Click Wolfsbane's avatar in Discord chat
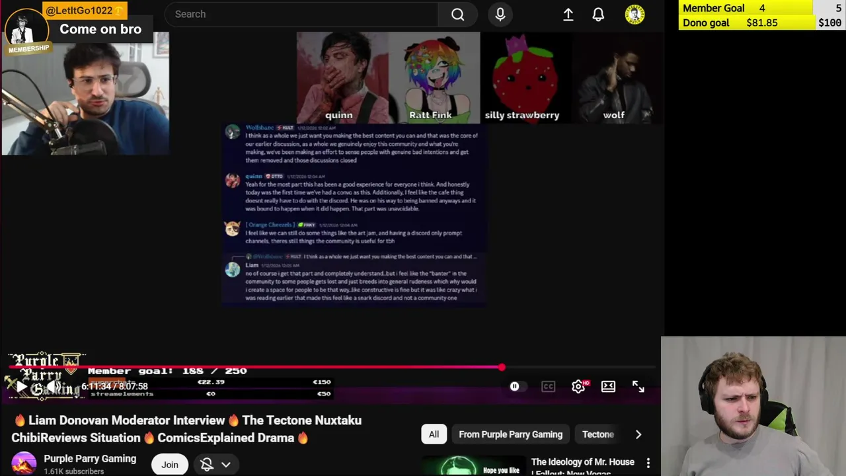Image resolution: width=846 pixels, height=476 pixels. point(233,132)
